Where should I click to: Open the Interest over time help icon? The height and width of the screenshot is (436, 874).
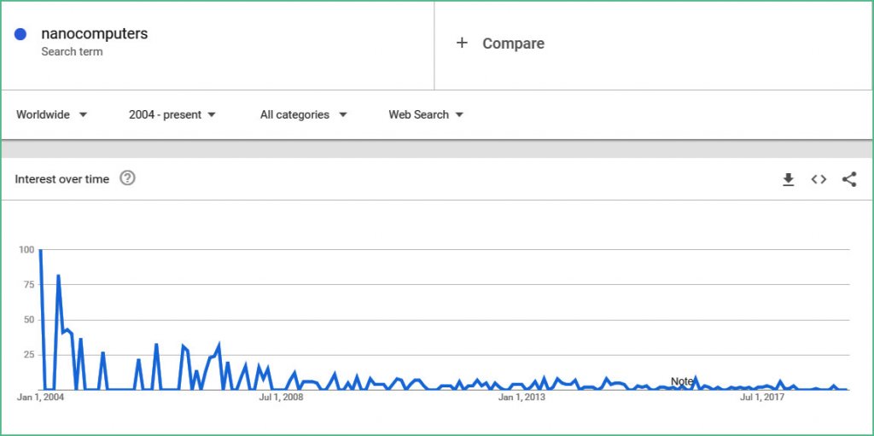pyautogui.click(x=128, y=178)
